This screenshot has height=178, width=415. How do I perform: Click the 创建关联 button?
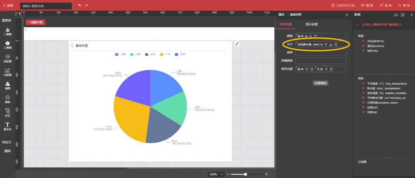[x=35, y=22]
